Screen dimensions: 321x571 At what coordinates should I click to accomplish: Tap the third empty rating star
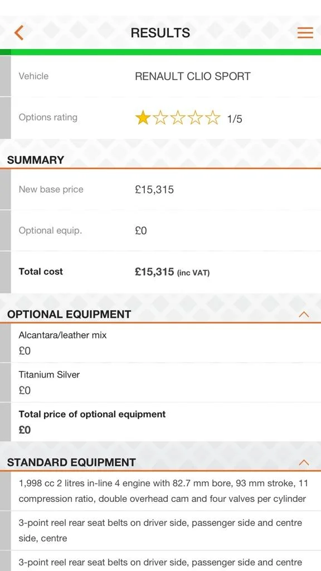point(178,118)
